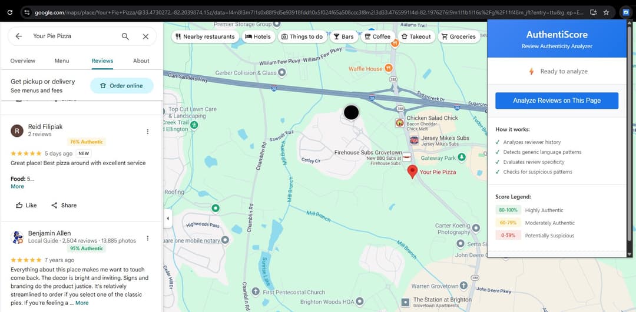The height and width of the screenshot is (312, 636).
Task: Collapse the side panel arrow
Action: pyautogui.click(x=167, y=219)
